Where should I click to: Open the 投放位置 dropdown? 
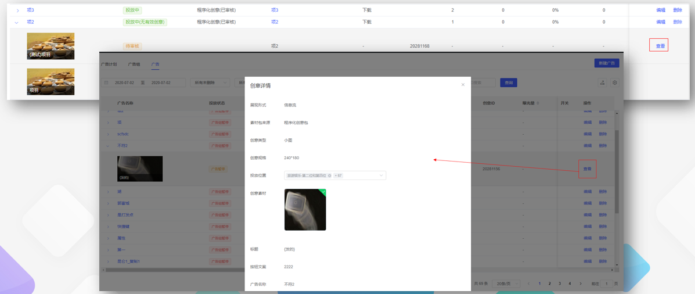381,175
